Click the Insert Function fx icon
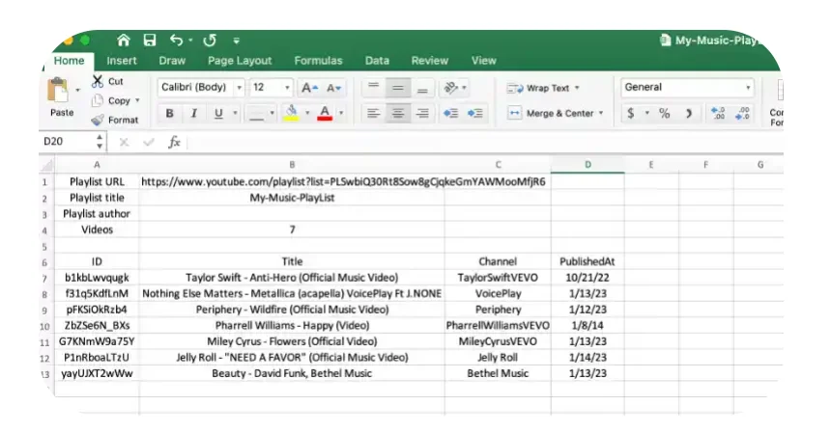831x433 pixels. (174, 142)
